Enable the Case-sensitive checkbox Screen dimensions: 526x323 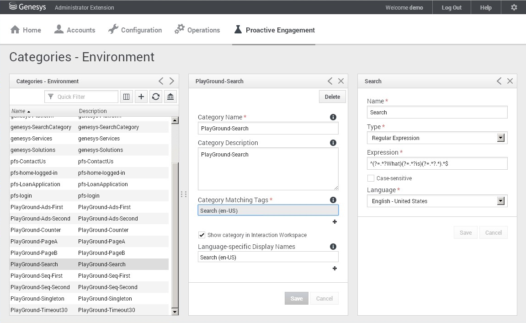click(x=371, y=178)
